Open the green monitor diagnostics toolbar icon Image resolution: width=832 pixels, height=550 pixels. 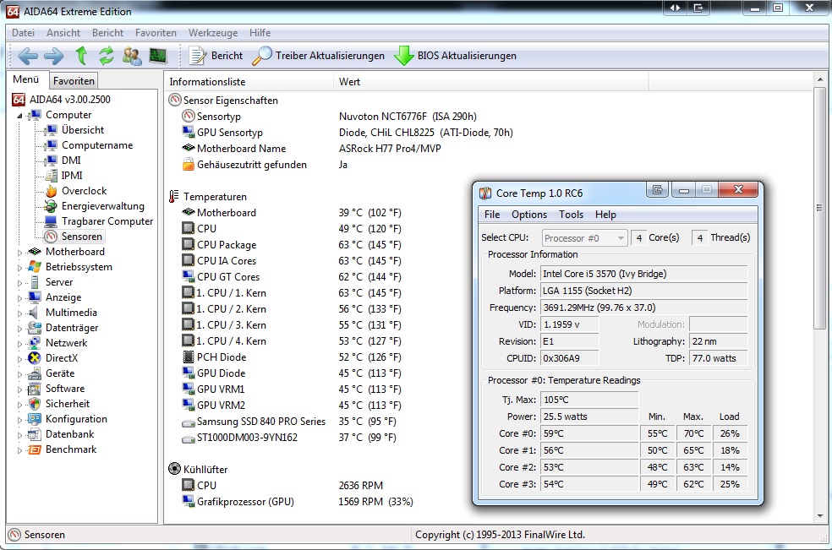click(158, 56)
